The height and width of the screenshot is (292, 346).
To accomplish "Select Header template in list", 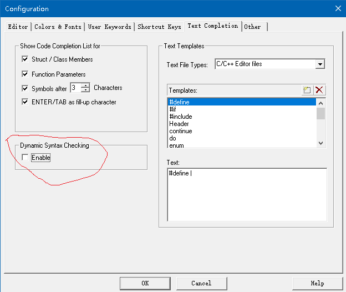I will pyautogui.click(x=242, y=124).
